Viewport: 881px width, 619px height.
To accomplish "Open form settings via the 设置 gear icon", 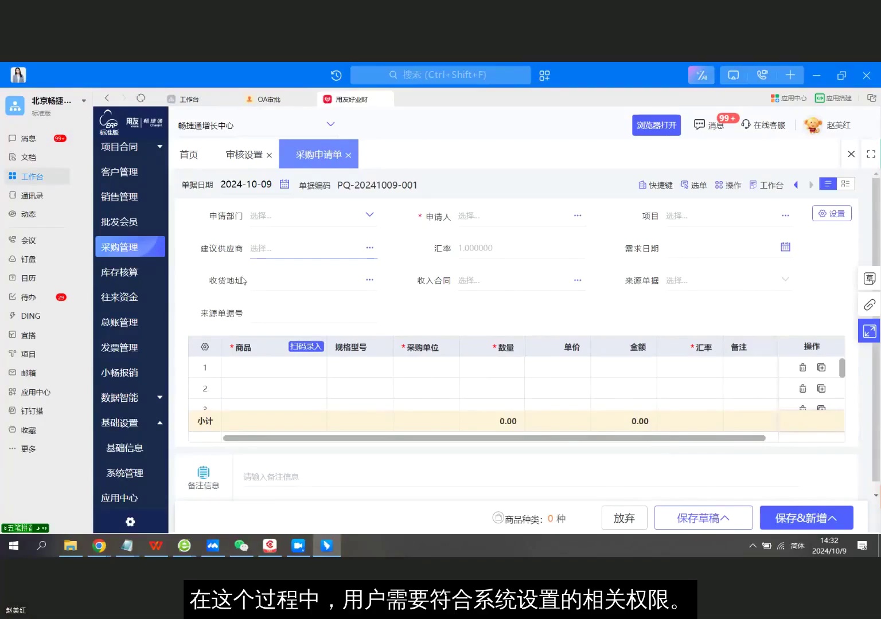I will click(x=832, y=213).
